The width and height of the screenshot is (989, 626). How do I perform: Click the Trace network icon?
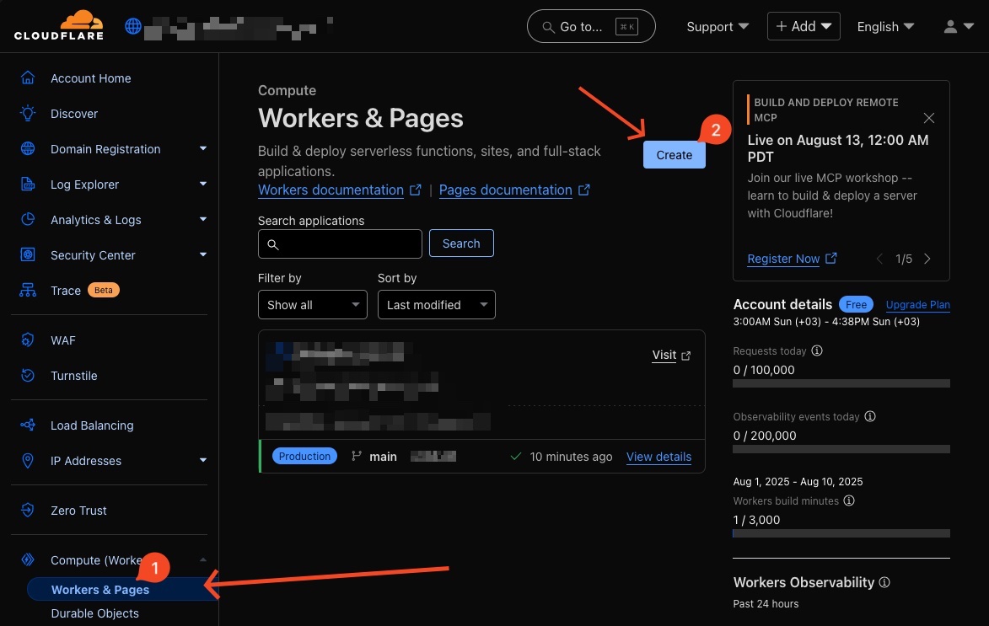[28, 290]
